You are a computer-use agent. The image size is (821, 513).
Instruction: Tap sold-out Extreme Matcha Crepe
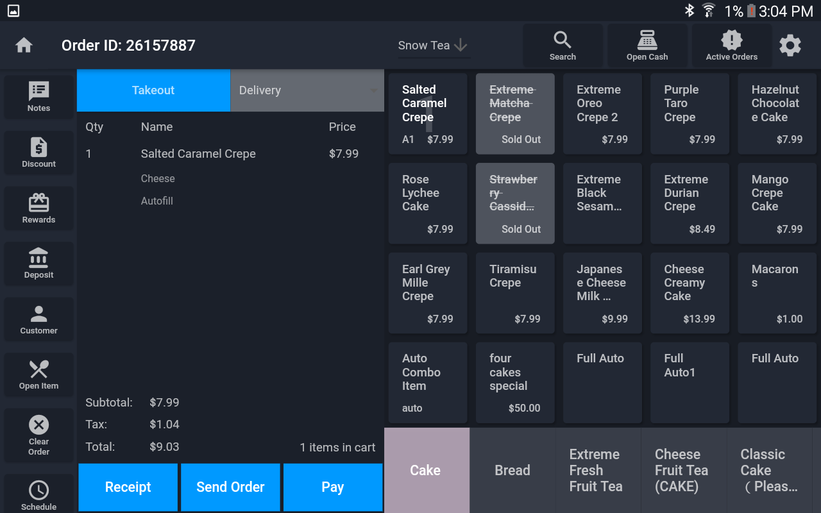tap(515, 114)
